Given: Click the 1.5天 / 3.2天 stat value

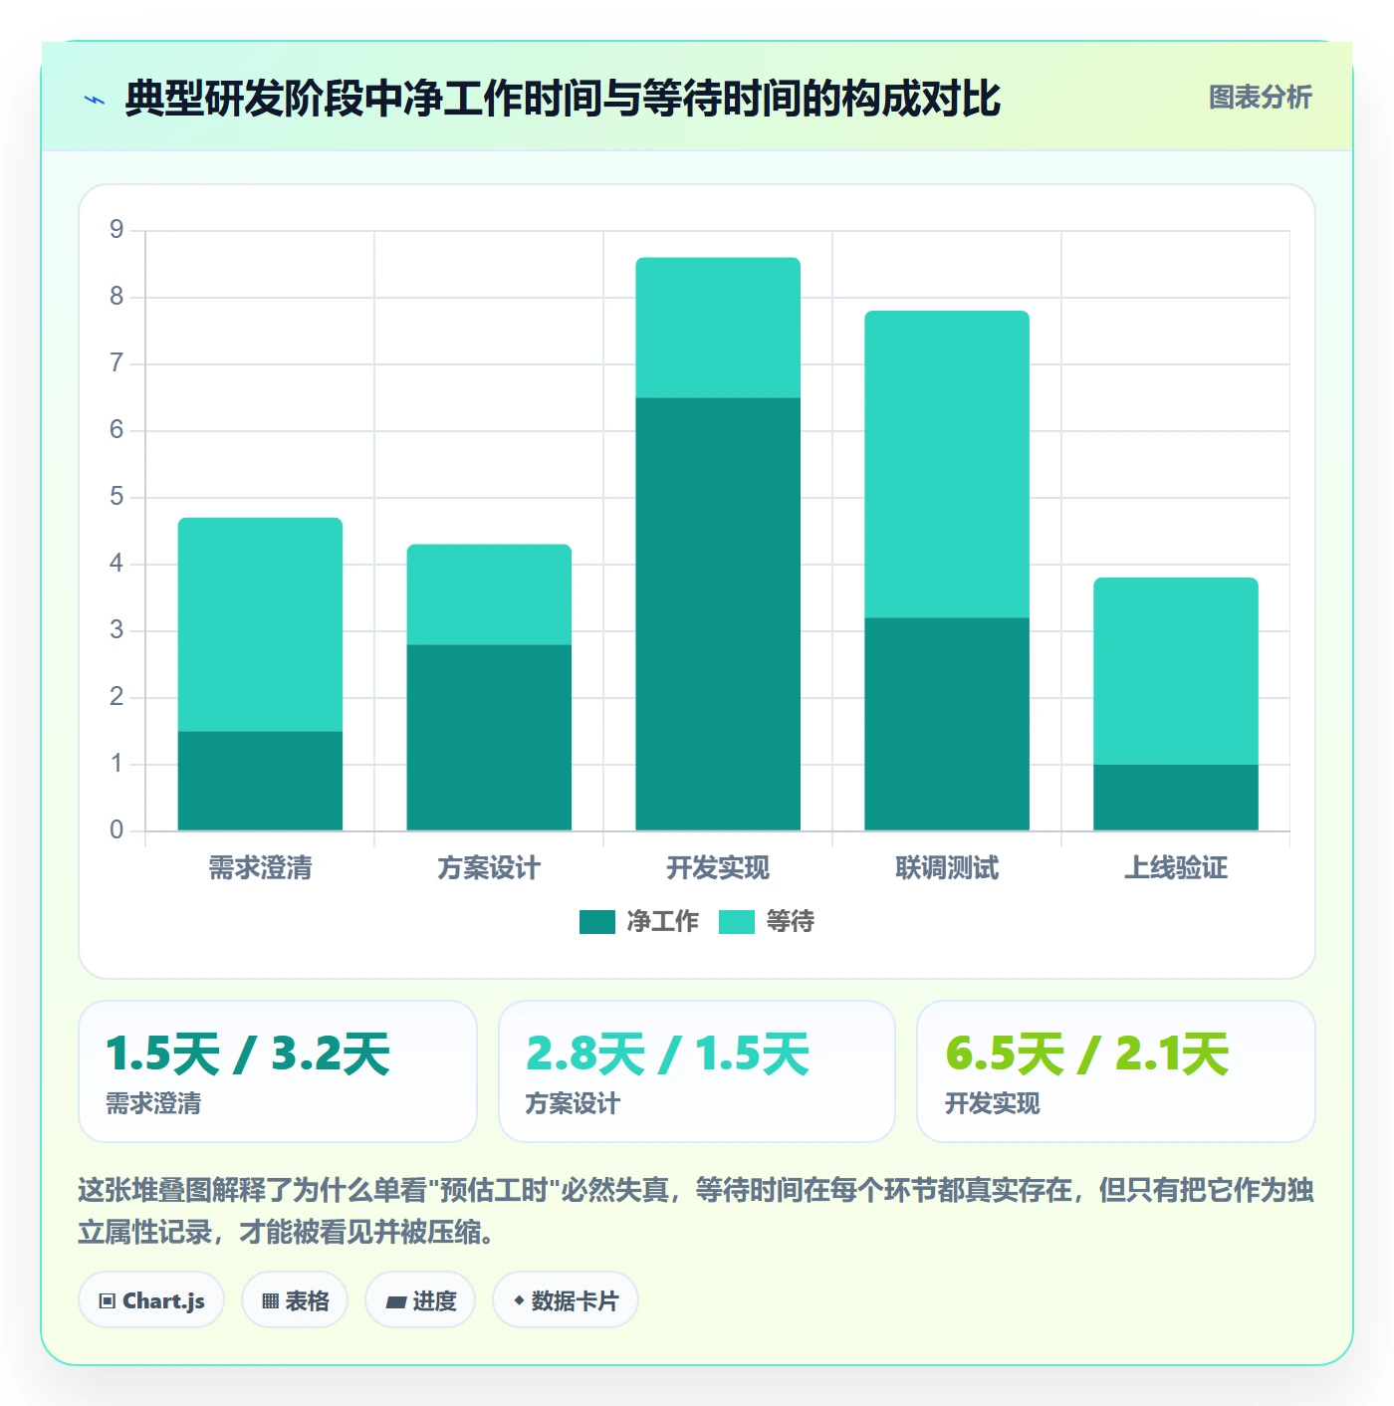Looking at the screenshot, I should [x=248, y=1054].
